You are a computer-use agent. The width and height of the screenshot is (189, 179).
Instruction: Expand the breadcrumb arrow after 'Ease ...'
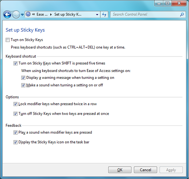pos(51,14)
